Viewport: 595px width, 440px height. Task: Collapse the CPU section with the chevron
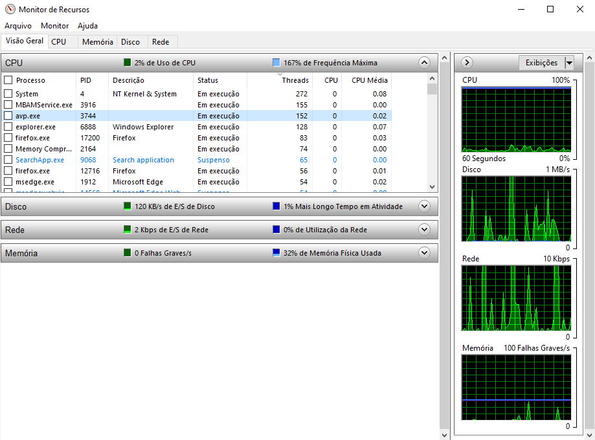[x=424, y=63]
